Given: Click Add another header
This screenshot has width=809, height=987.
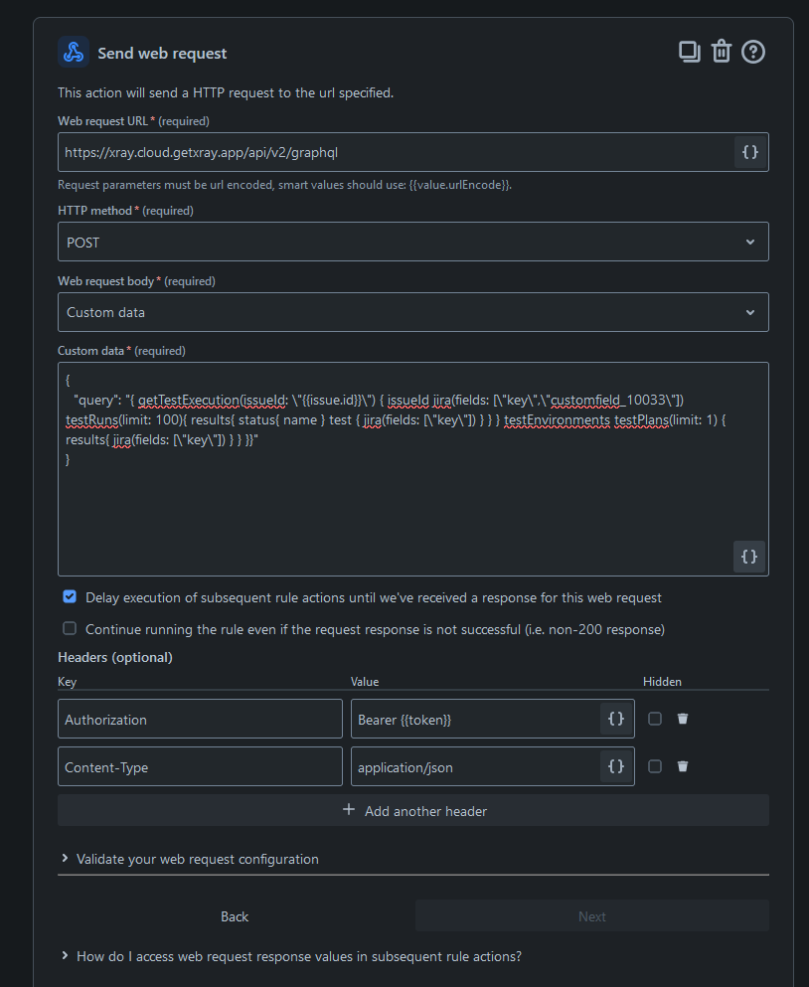Looking at the screenshot, I should coord(413,810).
